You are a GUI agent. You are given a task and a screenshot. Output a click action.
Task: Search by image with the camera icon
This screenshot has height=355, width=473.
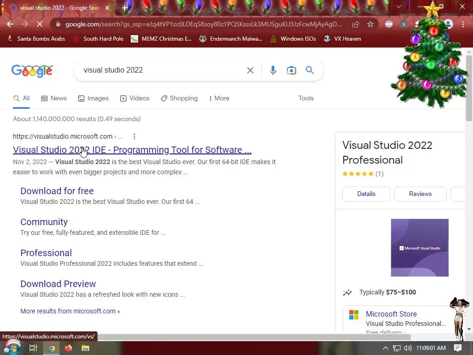pyautogui.click(x=291, y=70)
